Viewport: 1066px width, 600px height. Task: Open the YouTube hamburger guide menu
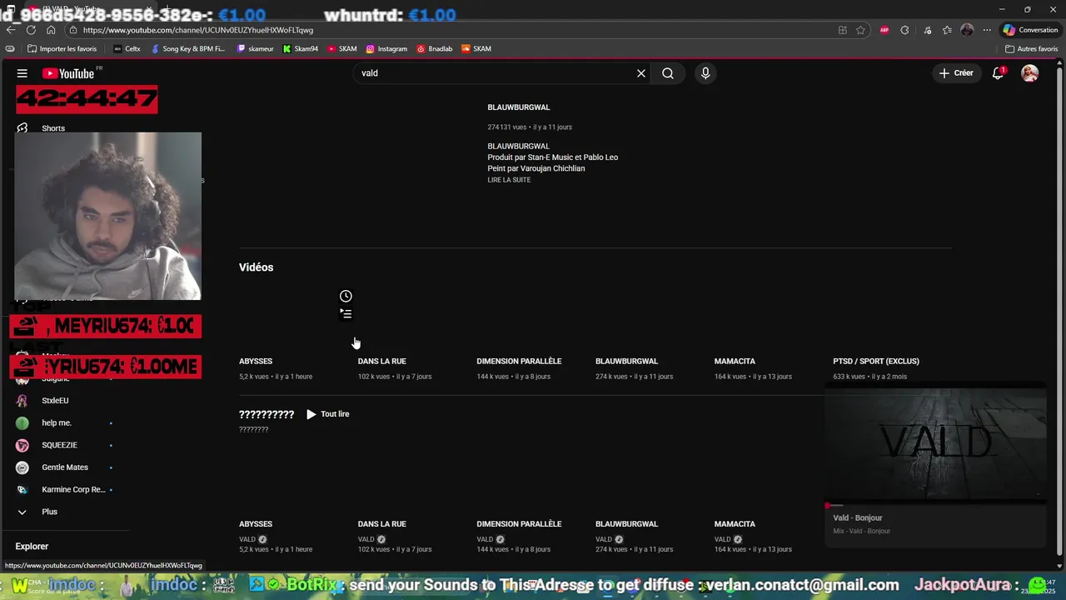click(x=22, y=73)
